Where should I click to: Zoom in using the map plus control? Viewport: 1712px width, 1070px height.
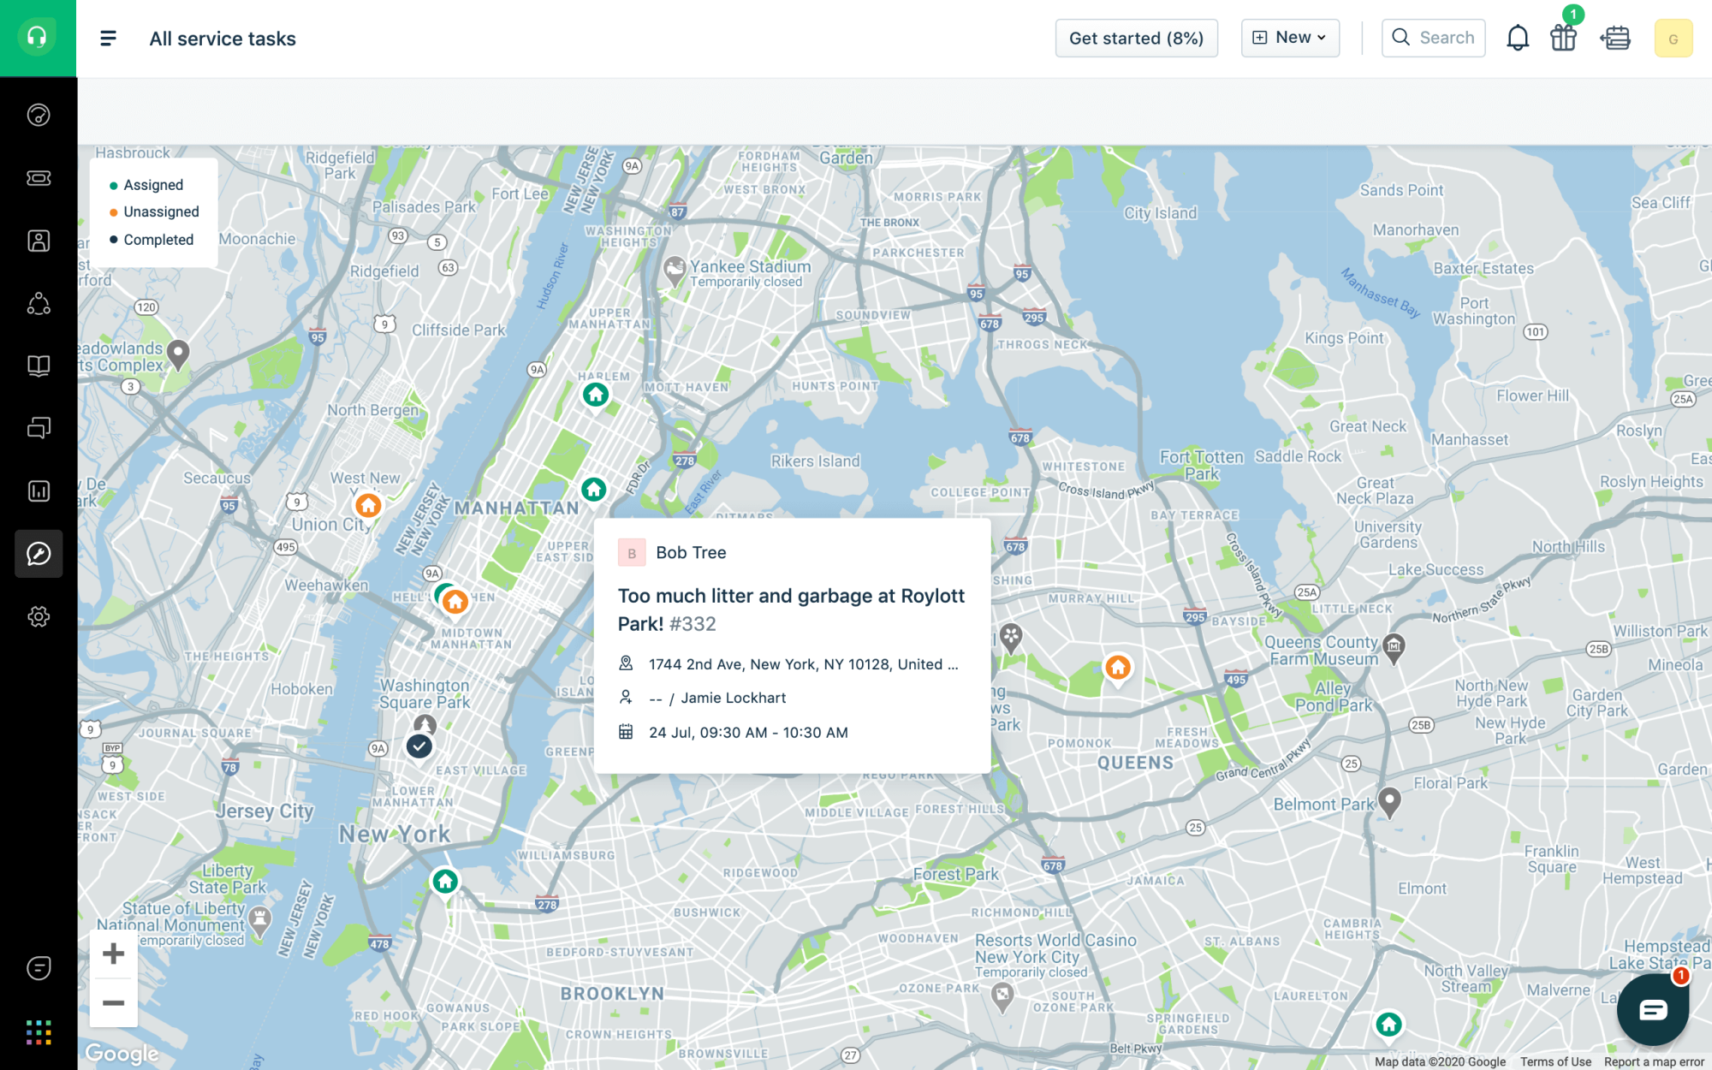point(114,954)
